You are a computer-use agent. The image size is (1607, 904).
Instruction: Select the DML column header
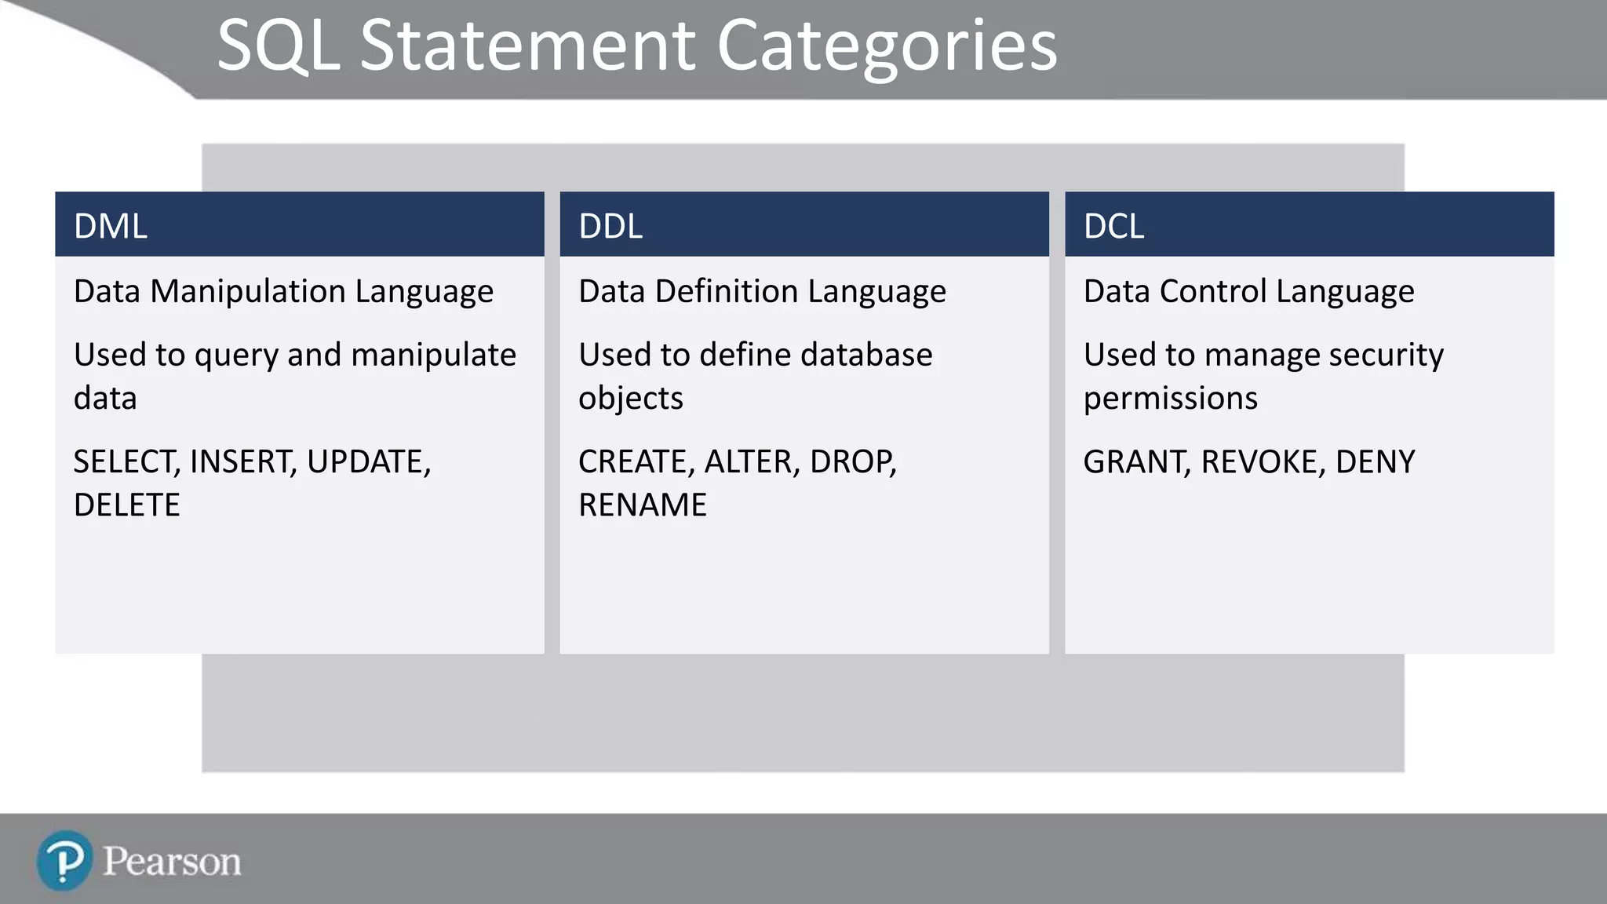[x=300, y=224]
